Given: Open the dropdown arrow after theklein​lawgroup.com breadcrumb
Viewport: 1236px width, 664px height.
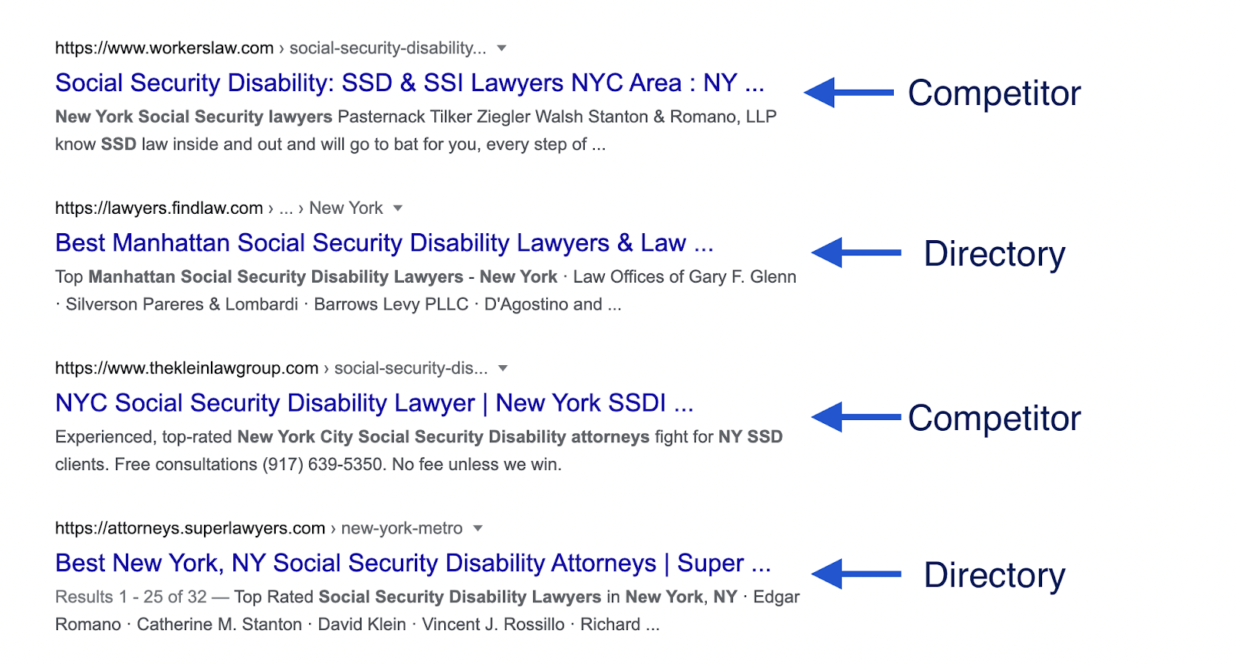Looking at the screenshot, I should 503,368.
